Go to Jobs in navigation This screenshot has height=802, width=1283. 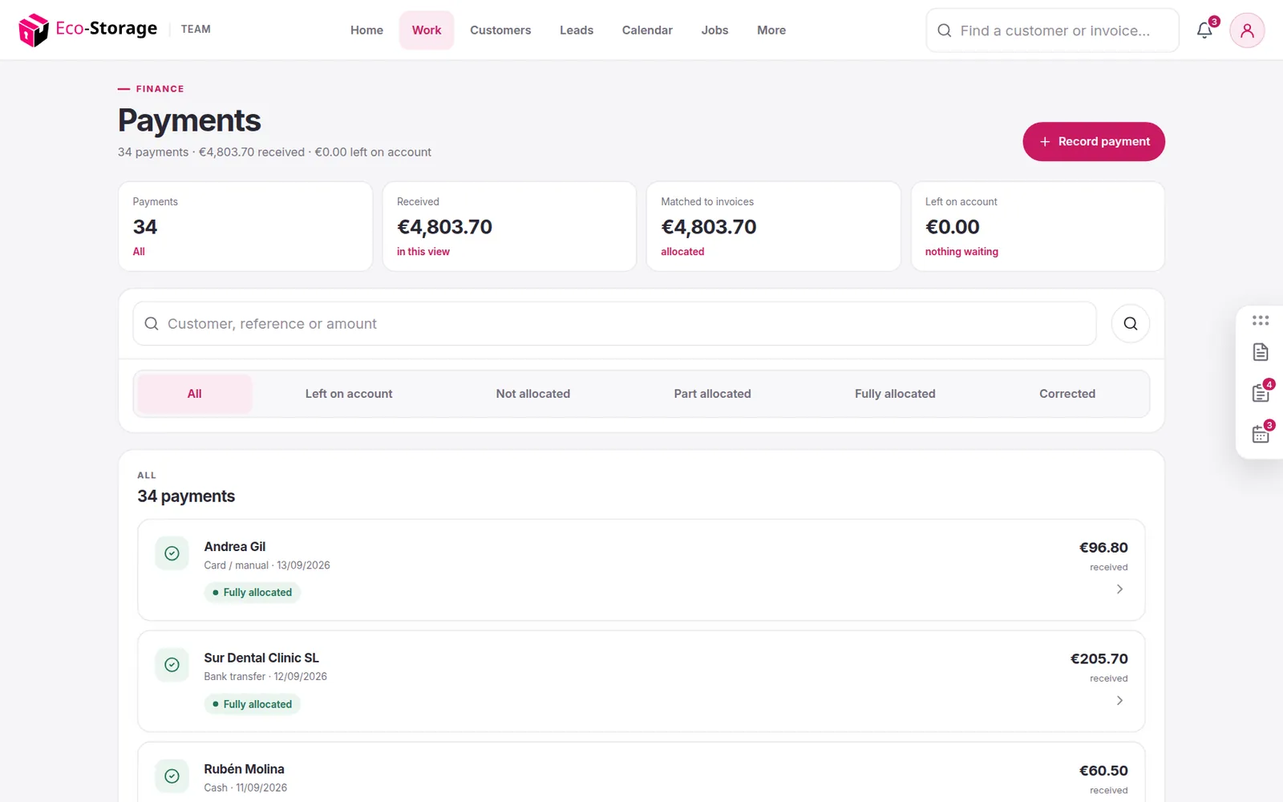pyautogui.click(x=714, y=30)
